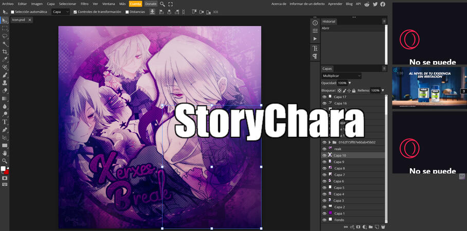Open the Filtro menu
Image resolution: width=467 pixels, height=231 pixels.
[x=84, y=4]
